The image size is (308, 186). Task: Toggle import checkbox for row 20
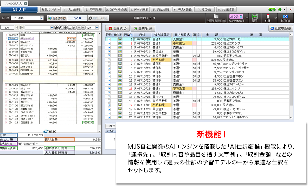(109, 117)
